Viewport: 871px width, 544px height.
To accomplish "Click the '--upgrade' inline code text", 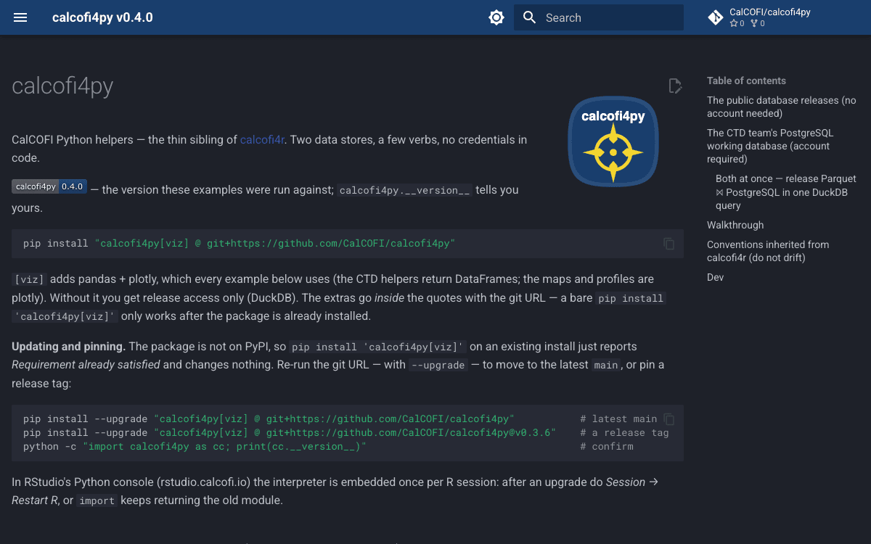I will pos(438,365).
